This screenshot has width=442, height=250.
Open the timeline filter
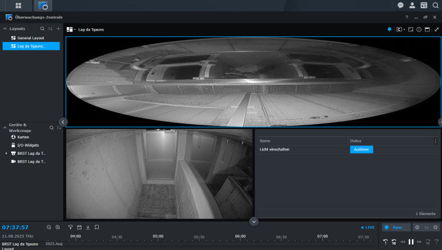70,227
